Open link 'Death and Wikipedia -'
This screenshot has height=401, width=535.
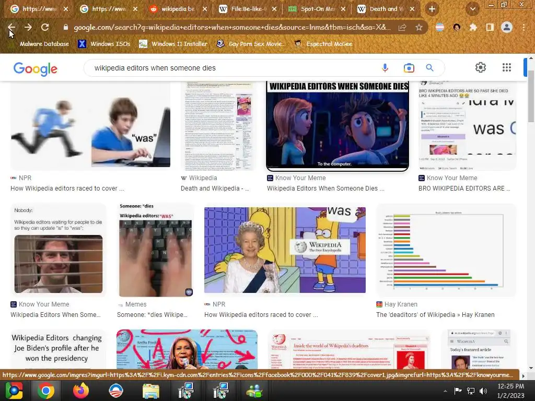215,188
